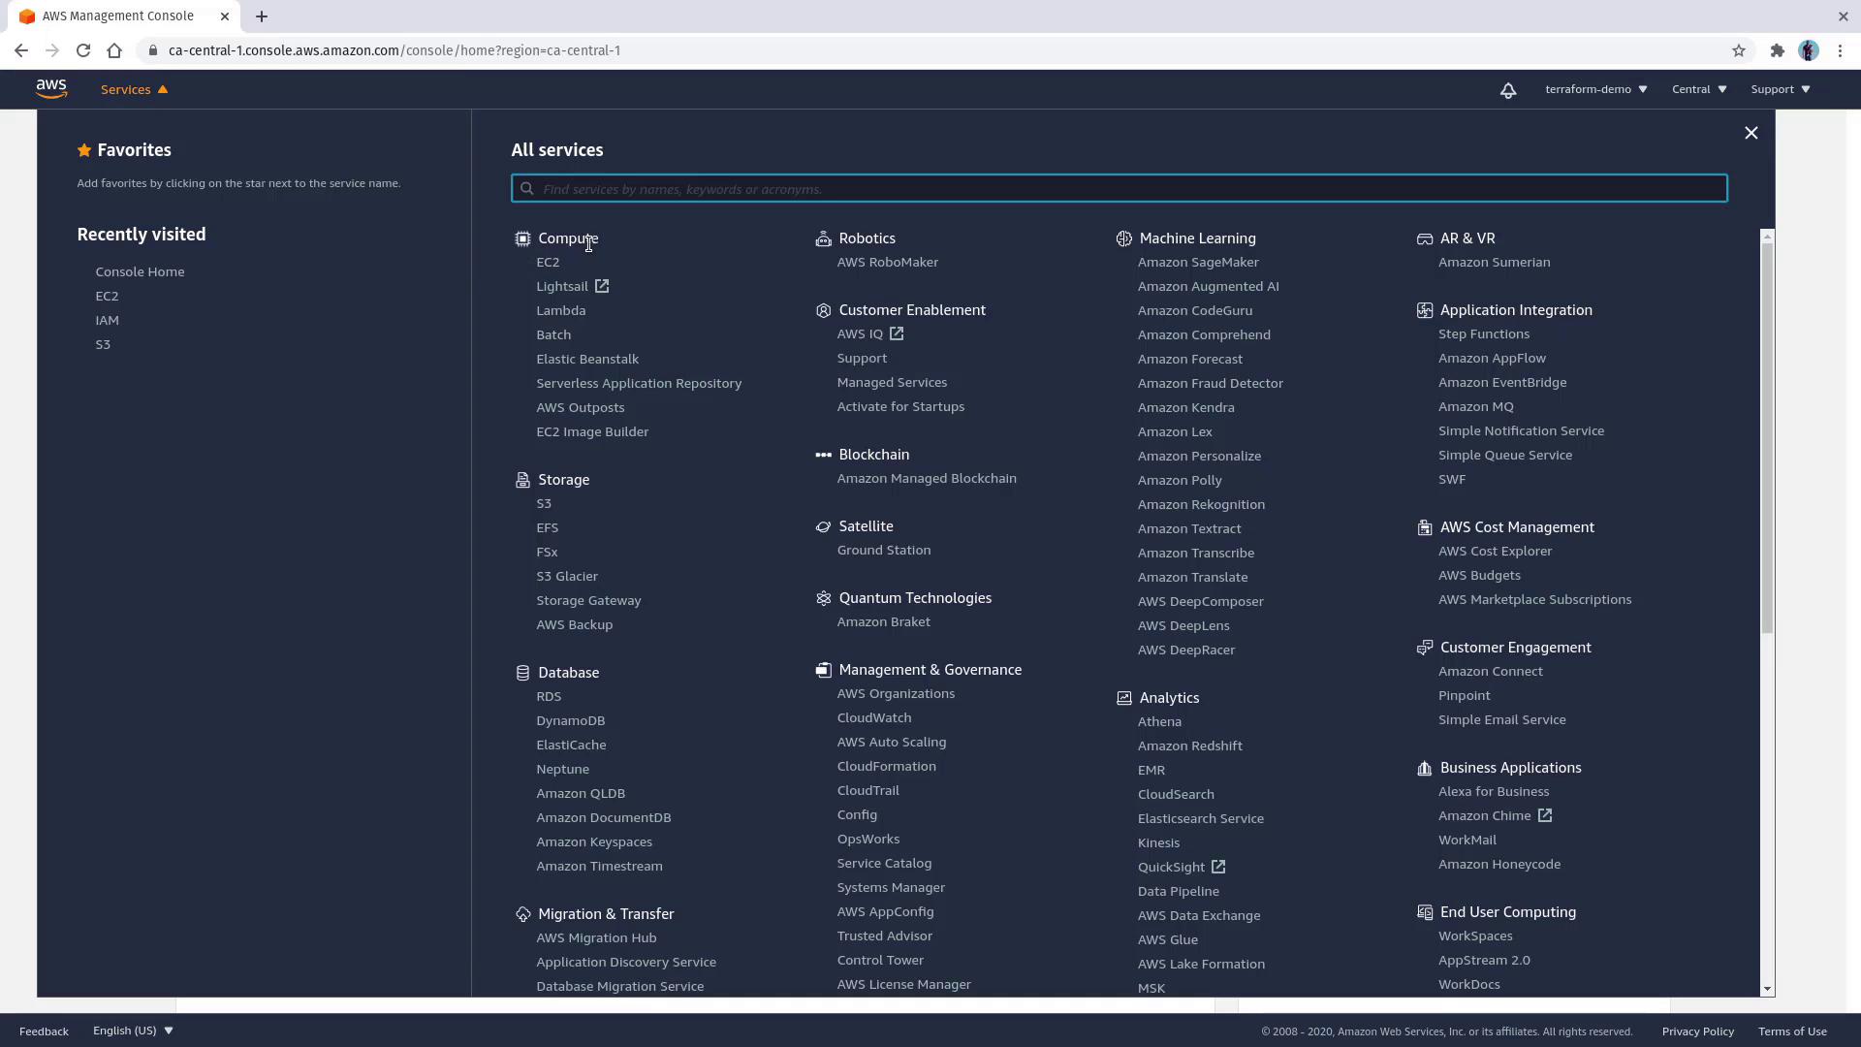Image resolution: width=1861 pixels, height=1047 pixels.
Task: Click the Lightsail external link icon
Action: coord(602,286)
